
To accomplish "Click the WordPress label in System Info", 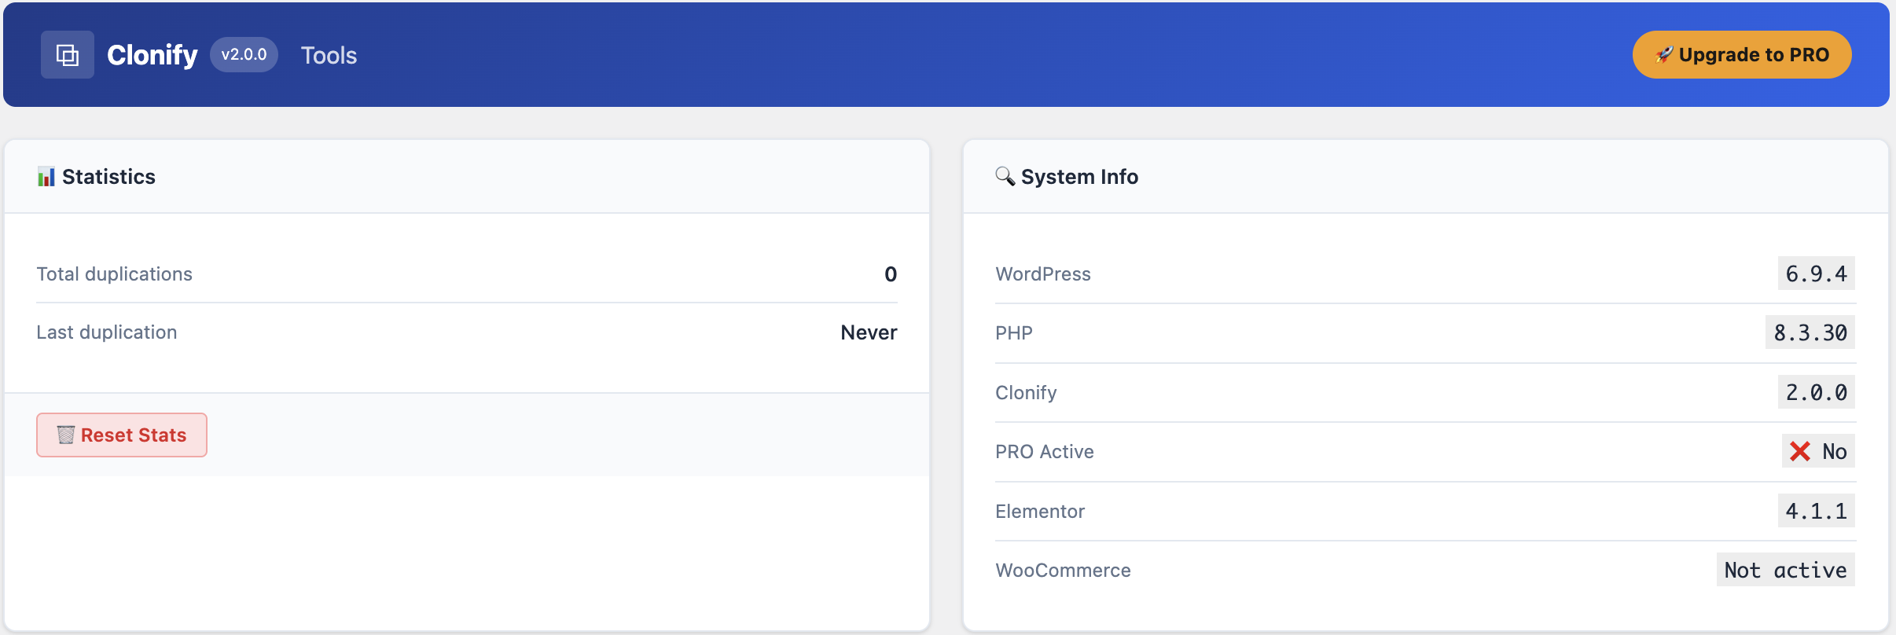I will click(x=1043, y=273).
